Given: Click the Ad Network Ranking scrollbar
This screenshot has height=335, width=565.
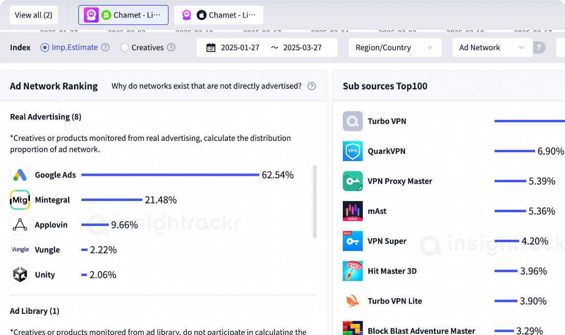Looking at the screenshot, I should click(314, 201).
